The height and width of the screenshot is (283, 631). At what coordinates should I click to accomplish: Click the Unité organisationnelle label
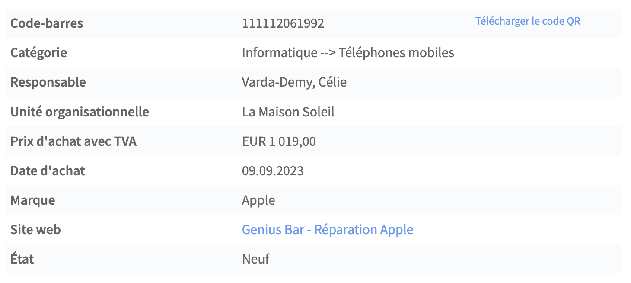click(x=80, y=112)
